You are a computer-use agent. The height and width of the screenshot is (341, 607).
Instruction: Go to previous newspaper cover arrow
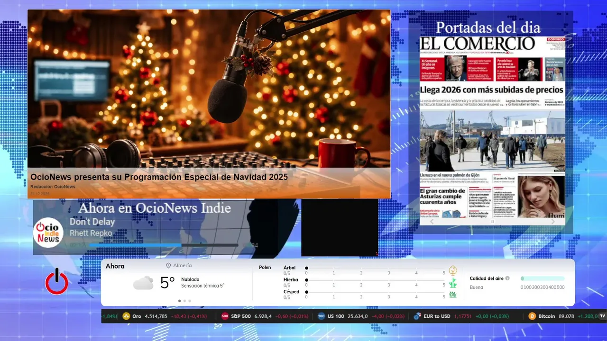coord(432,221)
